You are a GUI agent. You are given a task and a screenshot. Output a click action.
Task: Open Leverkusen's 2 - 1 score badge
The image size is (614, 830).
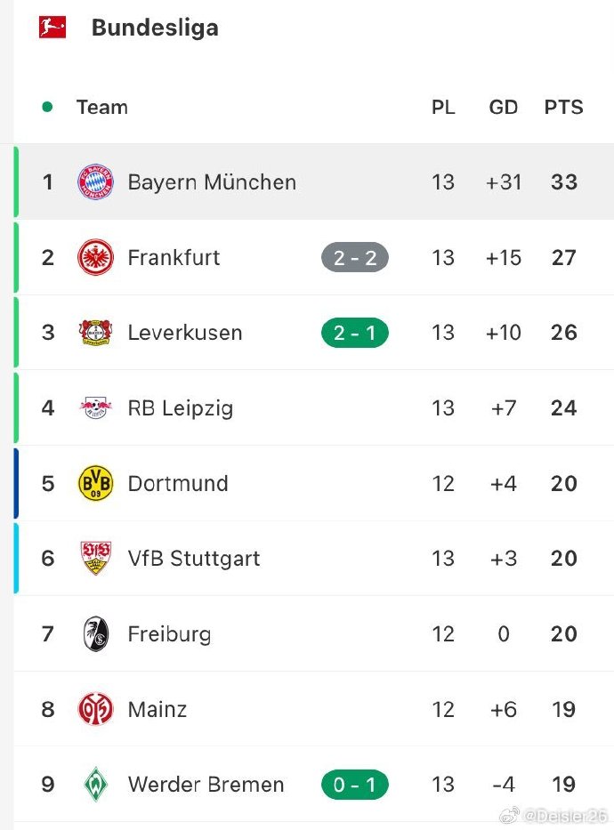[354, 333]
